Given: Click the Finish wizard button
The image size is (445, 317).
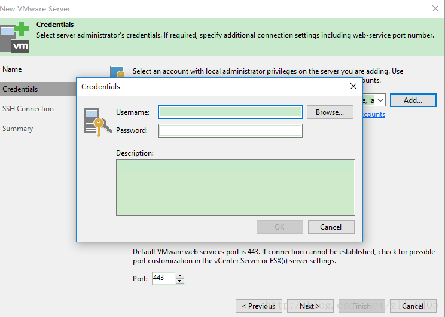Looking at the screenshot, I should (362, 306).
